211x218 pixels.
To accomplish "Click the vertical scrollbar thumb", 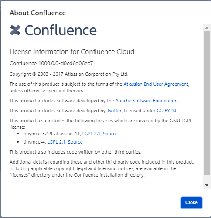I will (207, 103).
